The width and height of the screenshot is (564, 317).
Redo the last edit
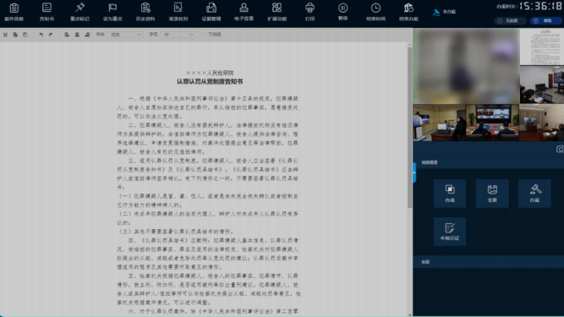(x=51, y=35)
